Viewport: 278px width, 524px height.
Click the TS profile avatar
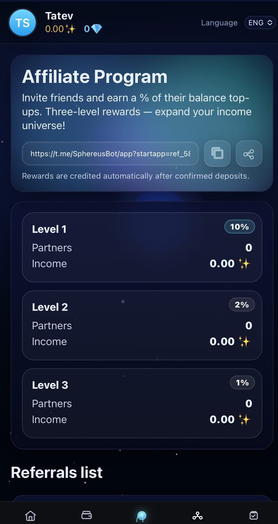pos(23,23)
